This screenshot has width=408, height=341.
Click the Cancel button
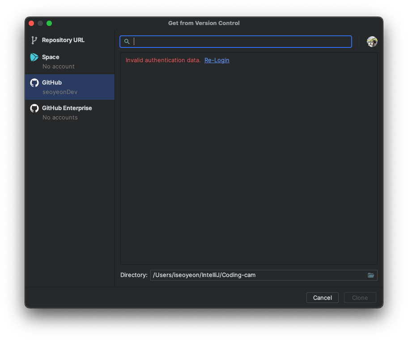(x=323, y=298)
